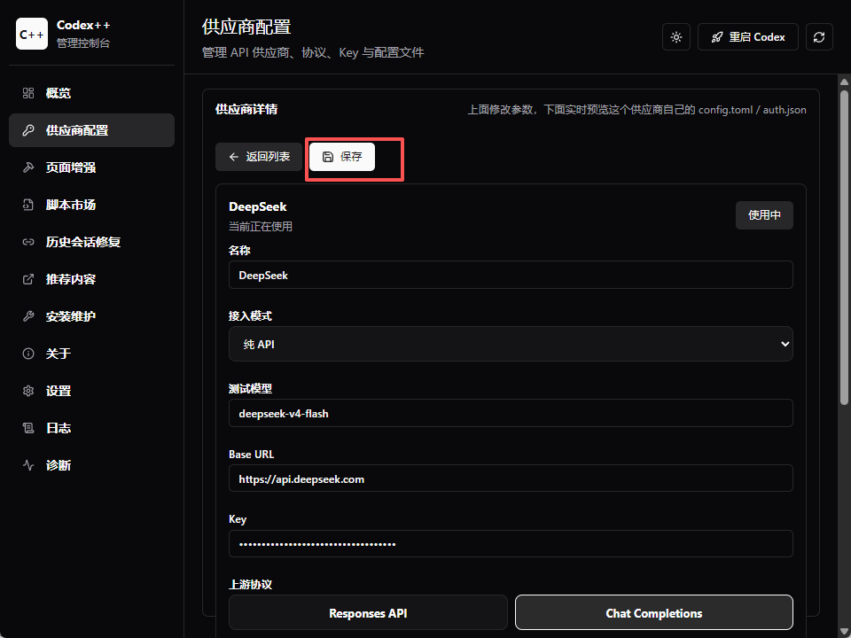Image resolution: width=851 pixels, height=638 pixels.
Task: Click the rocket icon on 重启 Codex
Action: click(x=717, y=37)
